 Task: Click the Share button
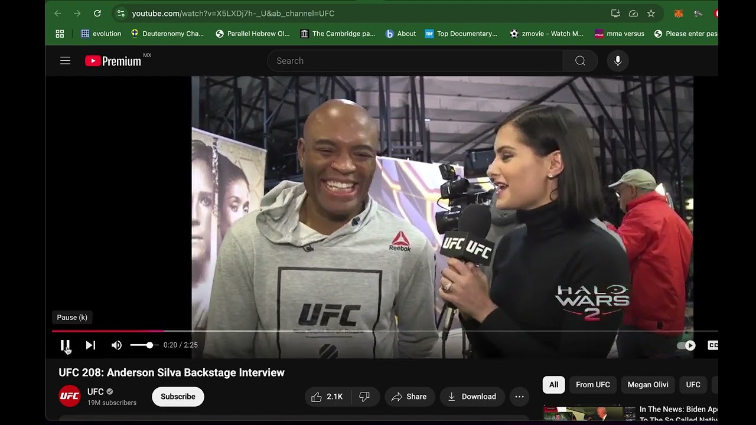(x=409, y=397)
